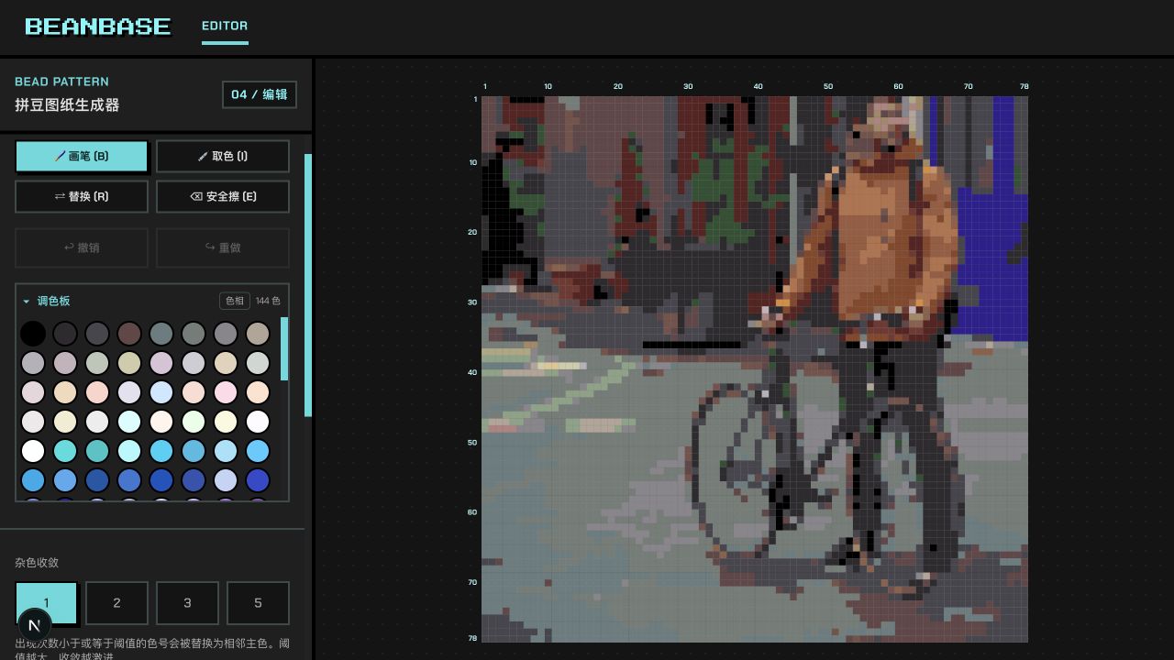Pick the turquoise swatch in palette
The image size is (1174, 660).
click(x=65, y=451)
